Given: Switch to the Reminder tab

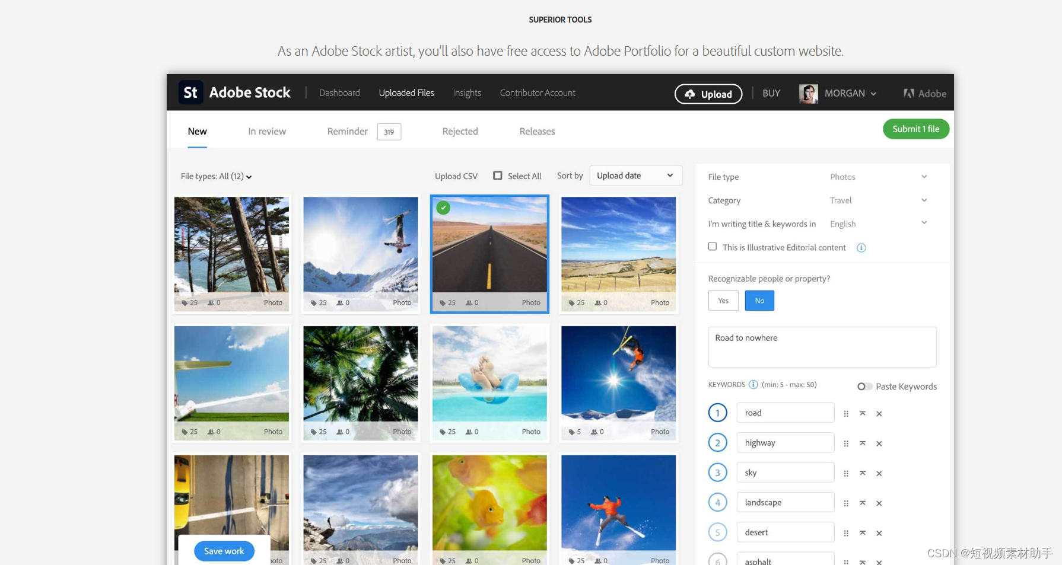Looking at the screenshot, I should point(347,132).
